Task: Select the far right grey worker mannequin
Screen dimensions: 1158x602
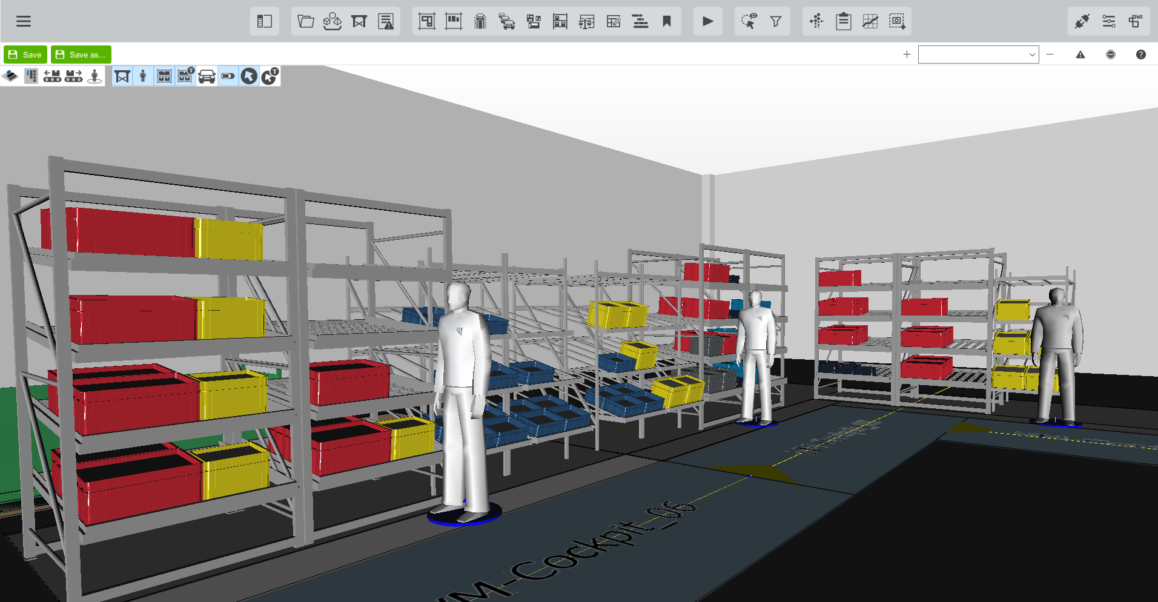Action: (1057, 356)
